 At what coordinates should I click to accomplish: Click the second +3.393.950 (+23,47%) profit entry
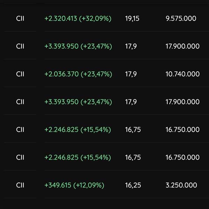[x=78, y=102]
